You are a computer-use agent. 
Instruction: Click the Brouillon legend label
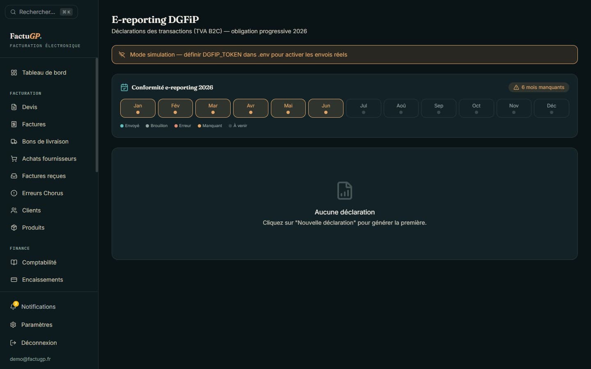[x=159, y=126]
